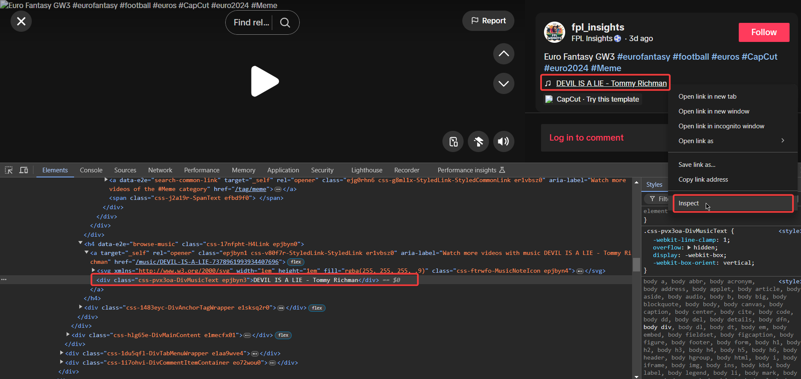The height and width of the screenshot is (379, 801).
Task: Open the Styles pane tab
Action: (654, 185)
